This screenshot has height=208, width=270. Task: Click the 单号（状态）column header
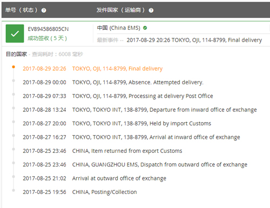click(x=22, y=10)
